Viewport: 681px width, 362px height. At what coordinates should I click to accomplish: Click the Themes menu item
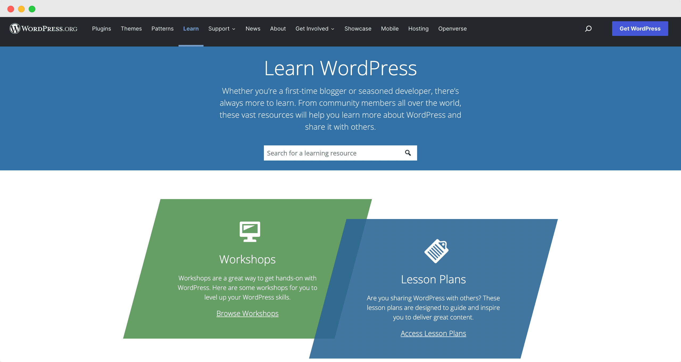pyautogui.click(x=131, y=28)
